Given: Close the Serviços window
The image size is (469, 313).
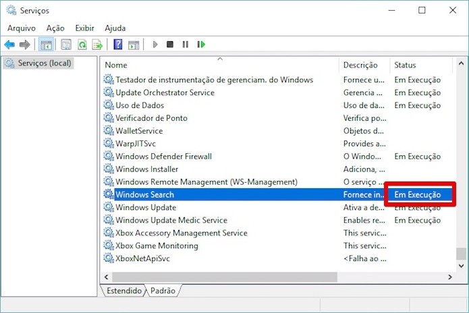Looking at the screenshot, I should point(453,11).
